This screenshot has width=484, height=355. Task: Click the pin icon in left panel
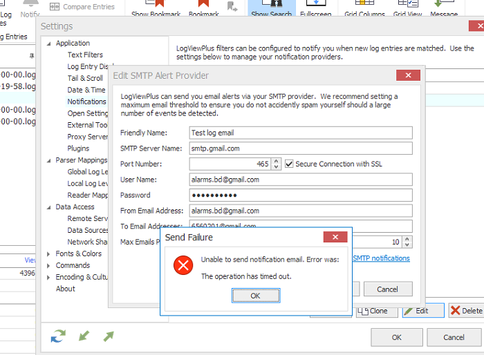coord(32,56)
